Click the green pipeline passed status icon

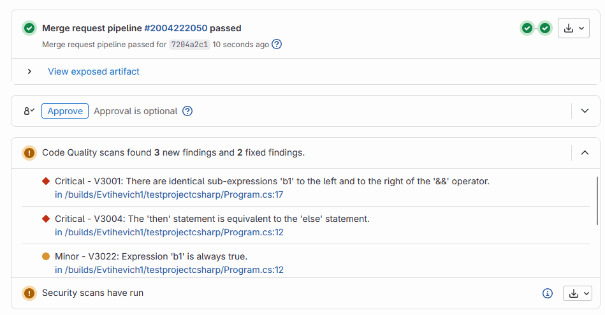[29, 28]
